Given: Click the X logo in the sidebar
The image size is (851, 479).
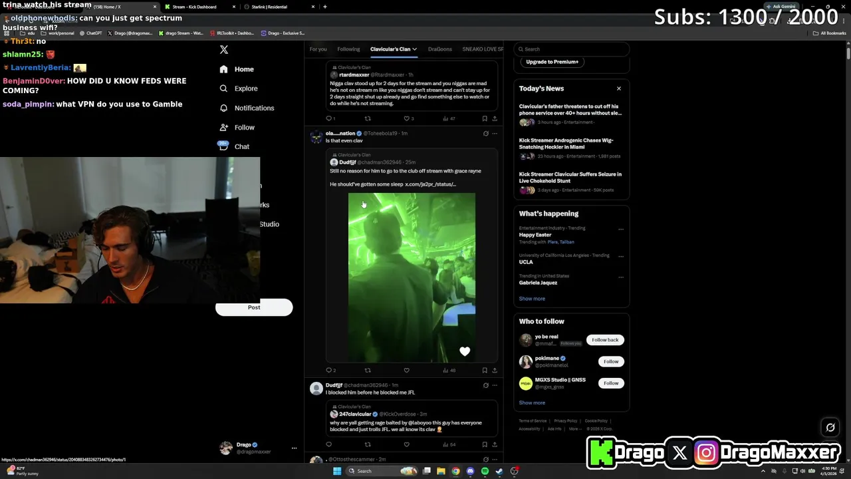Looking at the screenshot, I should coord(224,50).
